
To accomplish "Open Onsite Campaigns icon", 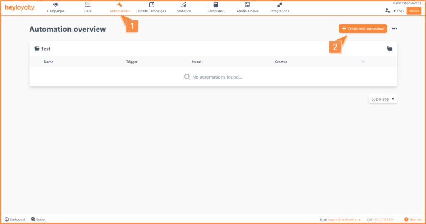I will [151, 5].
